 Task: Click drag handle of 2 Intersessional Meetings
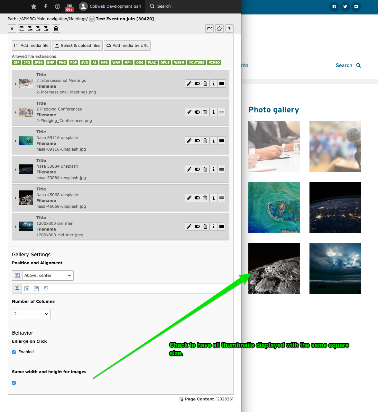pos(222,83)
